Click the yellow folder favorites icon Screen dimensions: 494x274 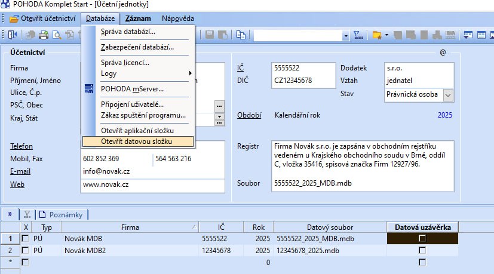[x=377, y=35]
